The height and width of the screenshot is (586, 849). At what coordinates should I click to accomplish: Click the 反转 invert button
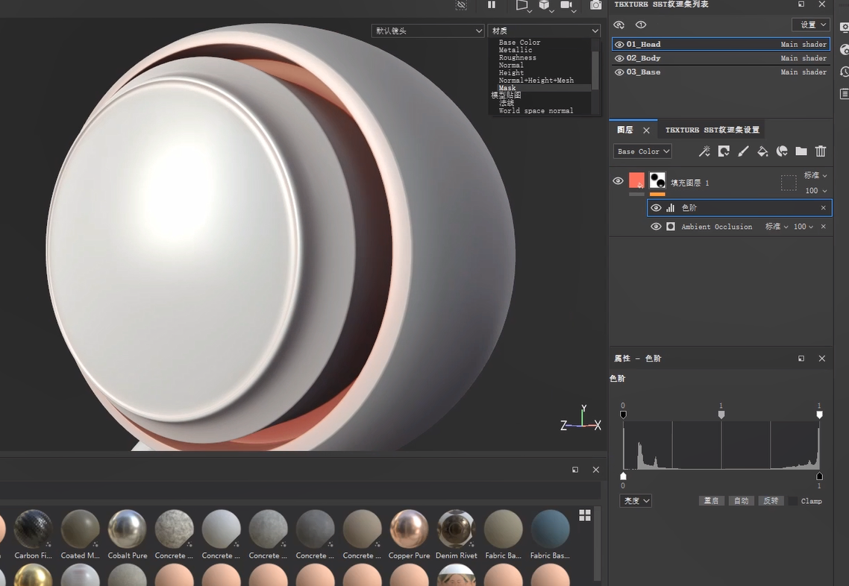coord(771,501)
